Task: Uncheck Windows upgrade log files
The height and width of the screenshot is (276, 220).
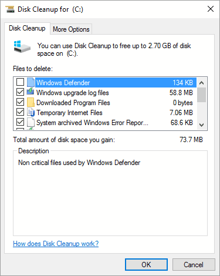Action: click(21, 92)
